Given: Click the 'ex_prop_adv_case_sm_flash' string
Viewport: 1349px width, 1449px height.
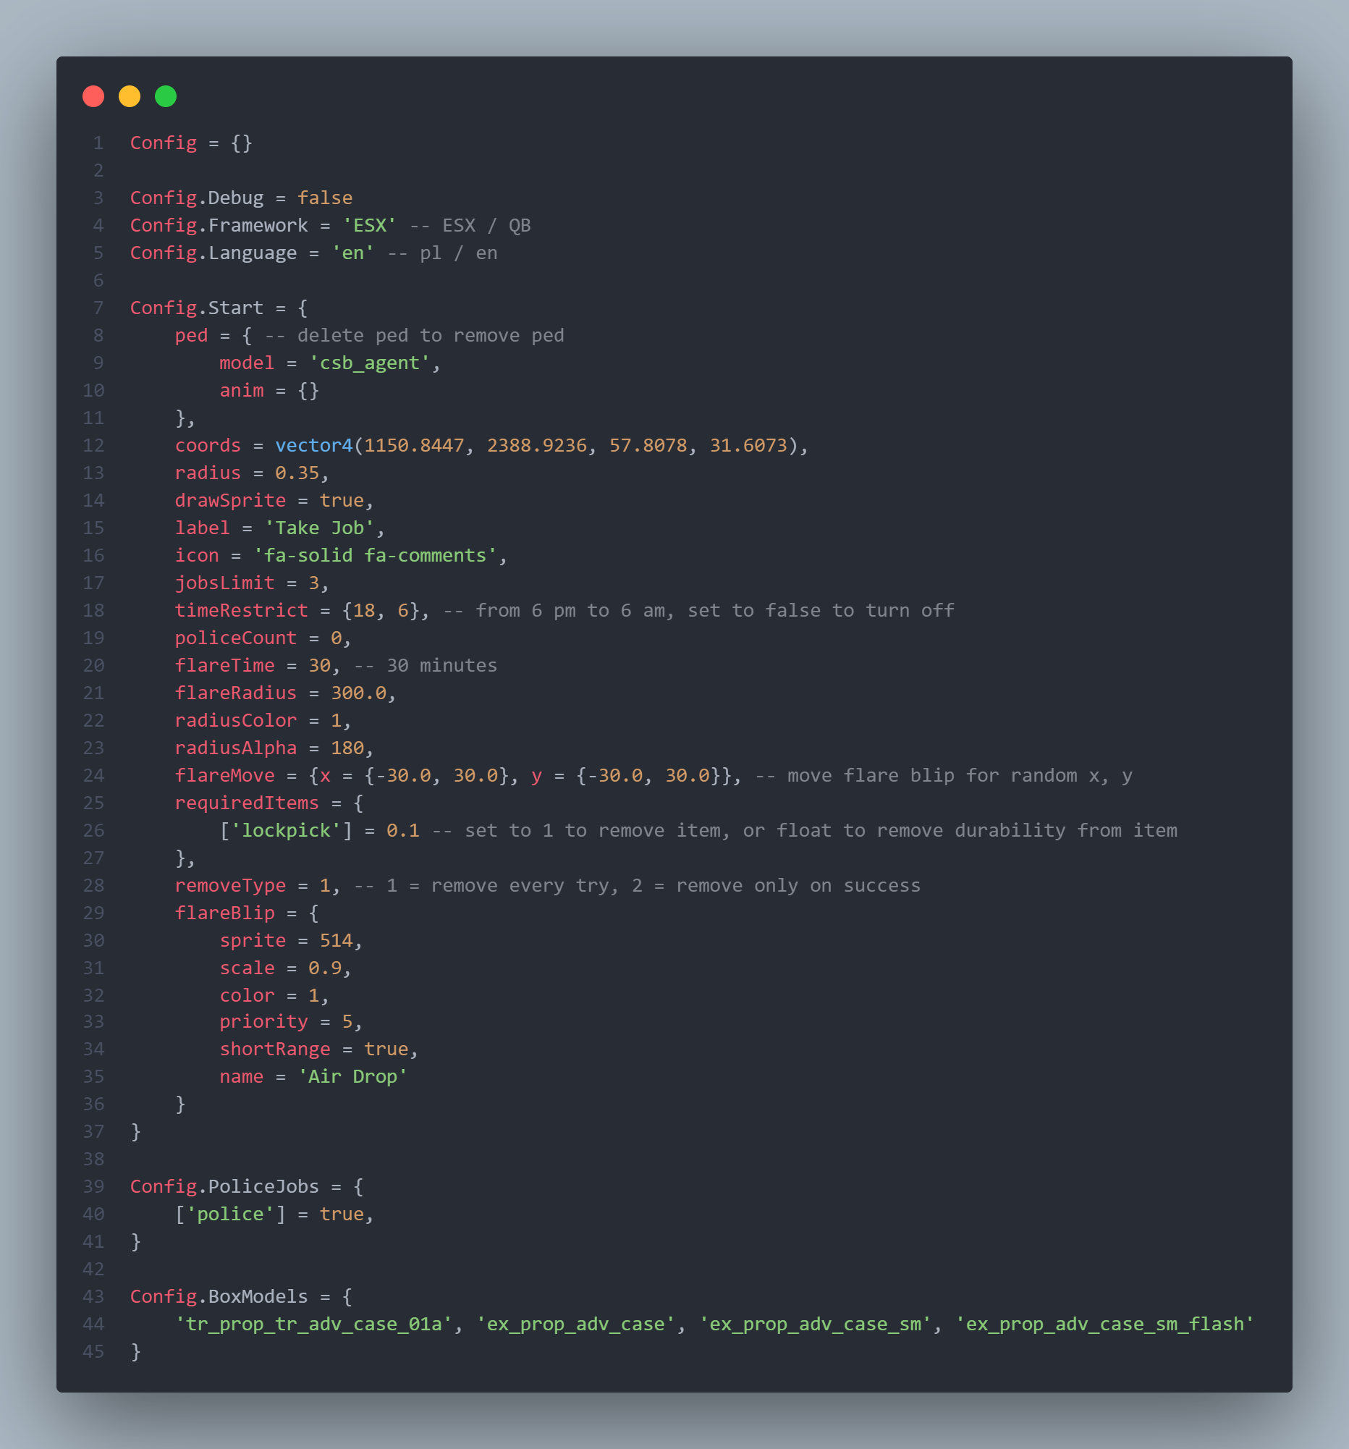Looking at the screenshot, I should tap(1104, 1325).
